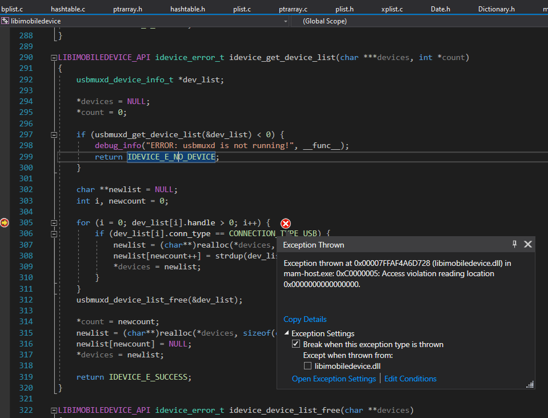The height and width of the screenshot is (418, 548).
Task: Collapse the idevice_get_device_list function body
Action: (53, 57)
